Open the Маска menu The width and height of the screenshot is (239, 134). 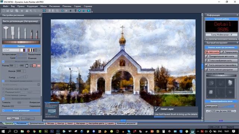(x=43, y=6)
